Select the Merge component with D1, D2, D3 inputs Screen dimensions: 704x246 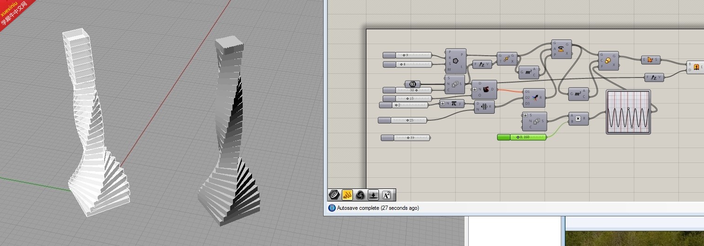(534, 98)
